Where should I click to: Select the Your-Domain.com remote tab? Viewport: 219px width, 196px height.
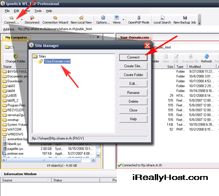(x=135, y=37)
